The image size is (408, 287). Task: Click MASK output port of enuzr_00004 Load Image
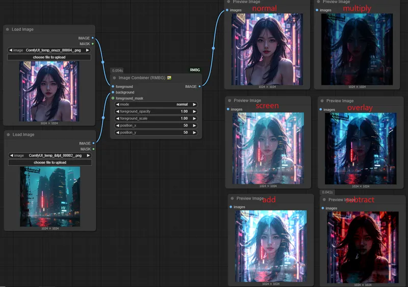click(x=92, y=44)
